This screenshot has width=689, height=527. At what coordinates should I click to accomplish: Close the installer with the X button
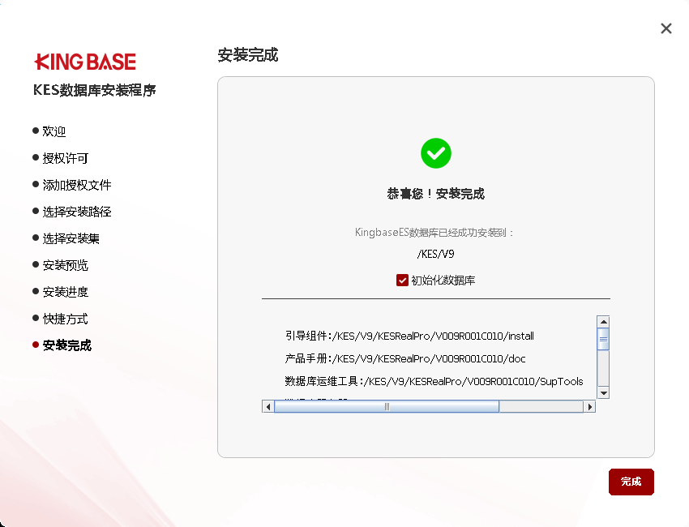coord(666,28)
